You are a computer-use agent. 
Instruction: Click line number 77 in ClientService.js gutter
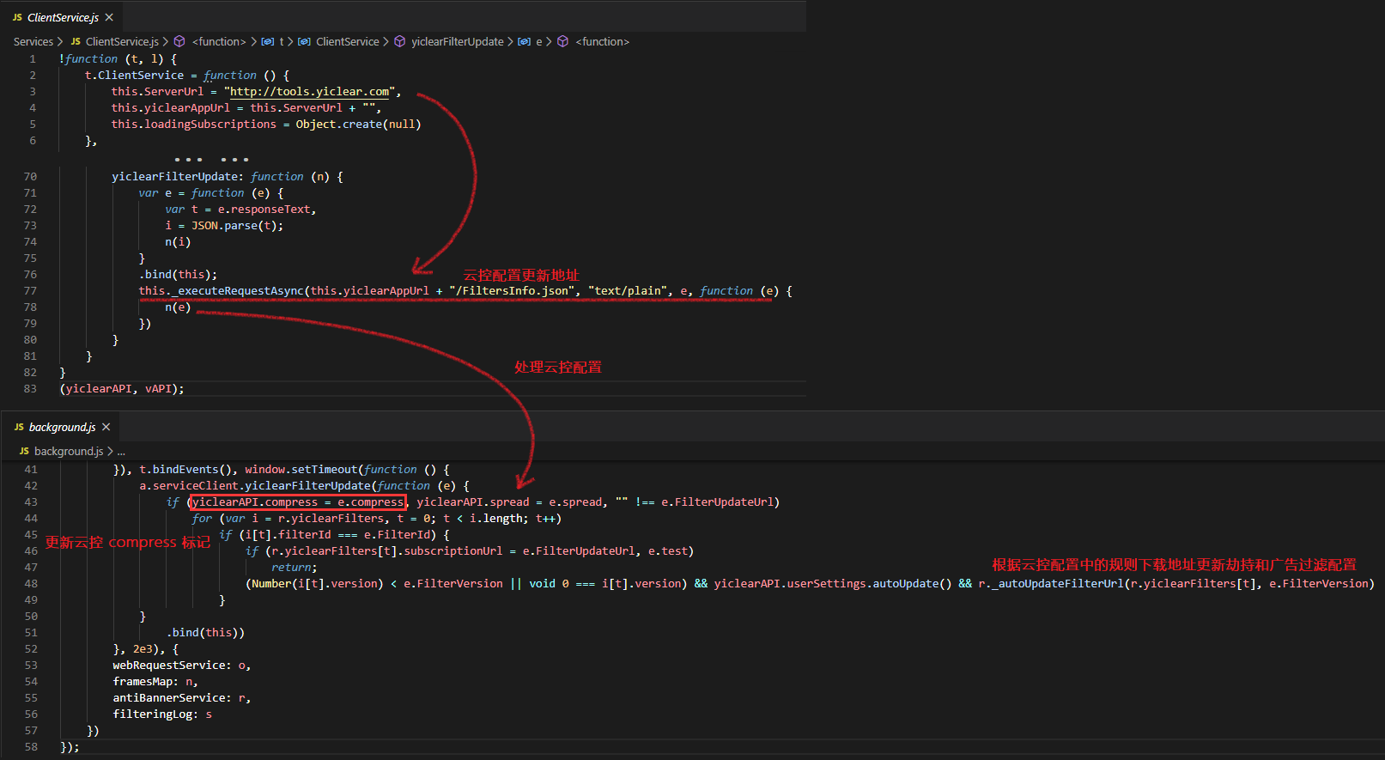(30, 290)
